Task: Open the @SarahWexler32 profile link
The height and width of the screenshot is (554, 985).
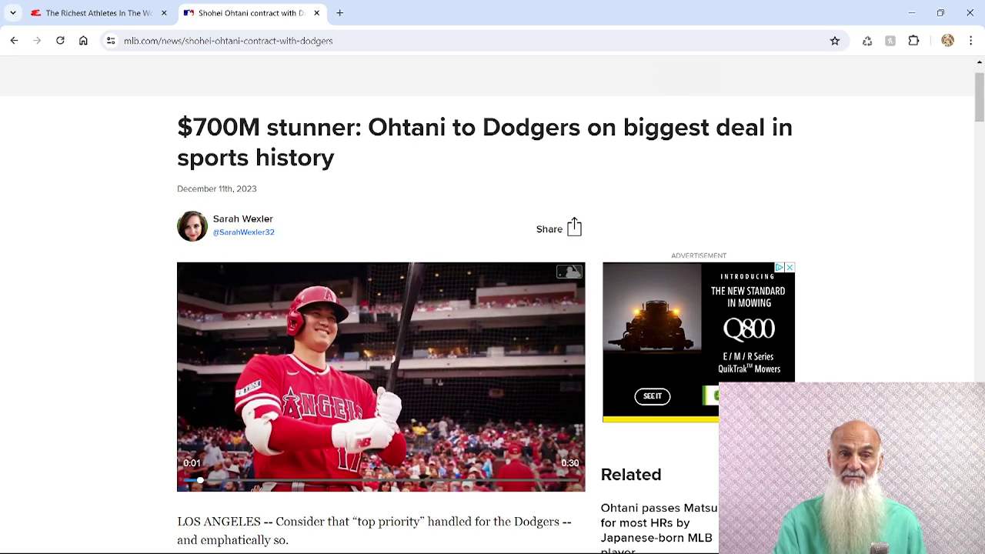Action: 243,232
